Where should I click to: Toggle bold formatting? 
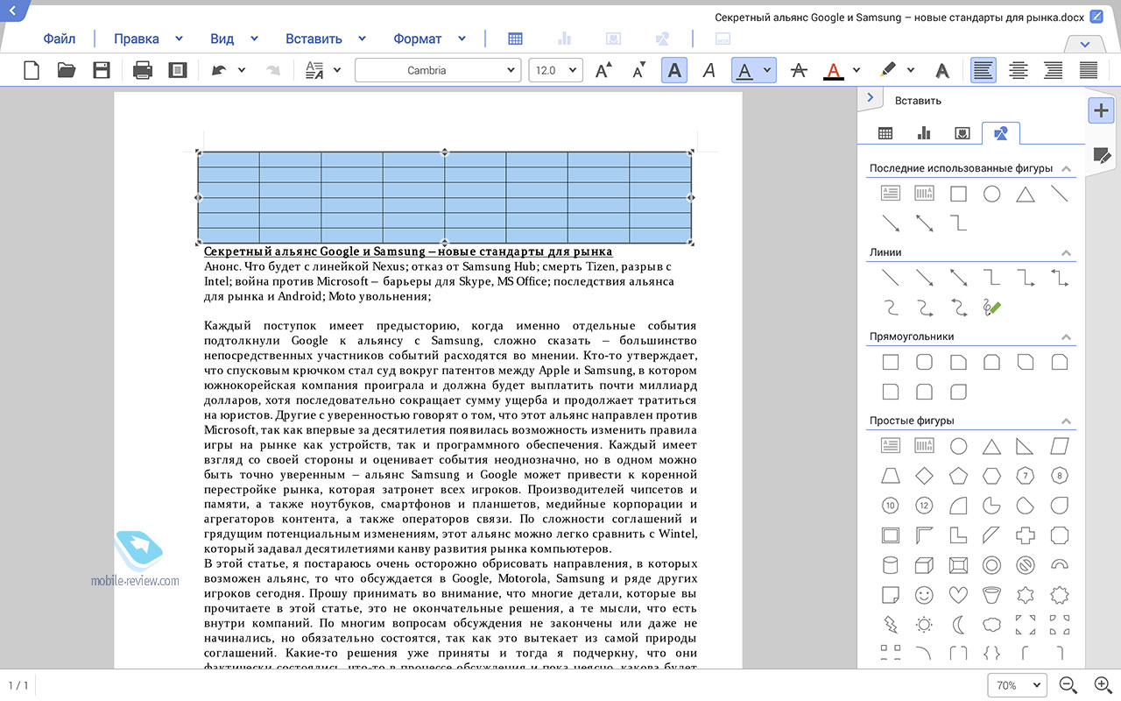tap(674, 70)
